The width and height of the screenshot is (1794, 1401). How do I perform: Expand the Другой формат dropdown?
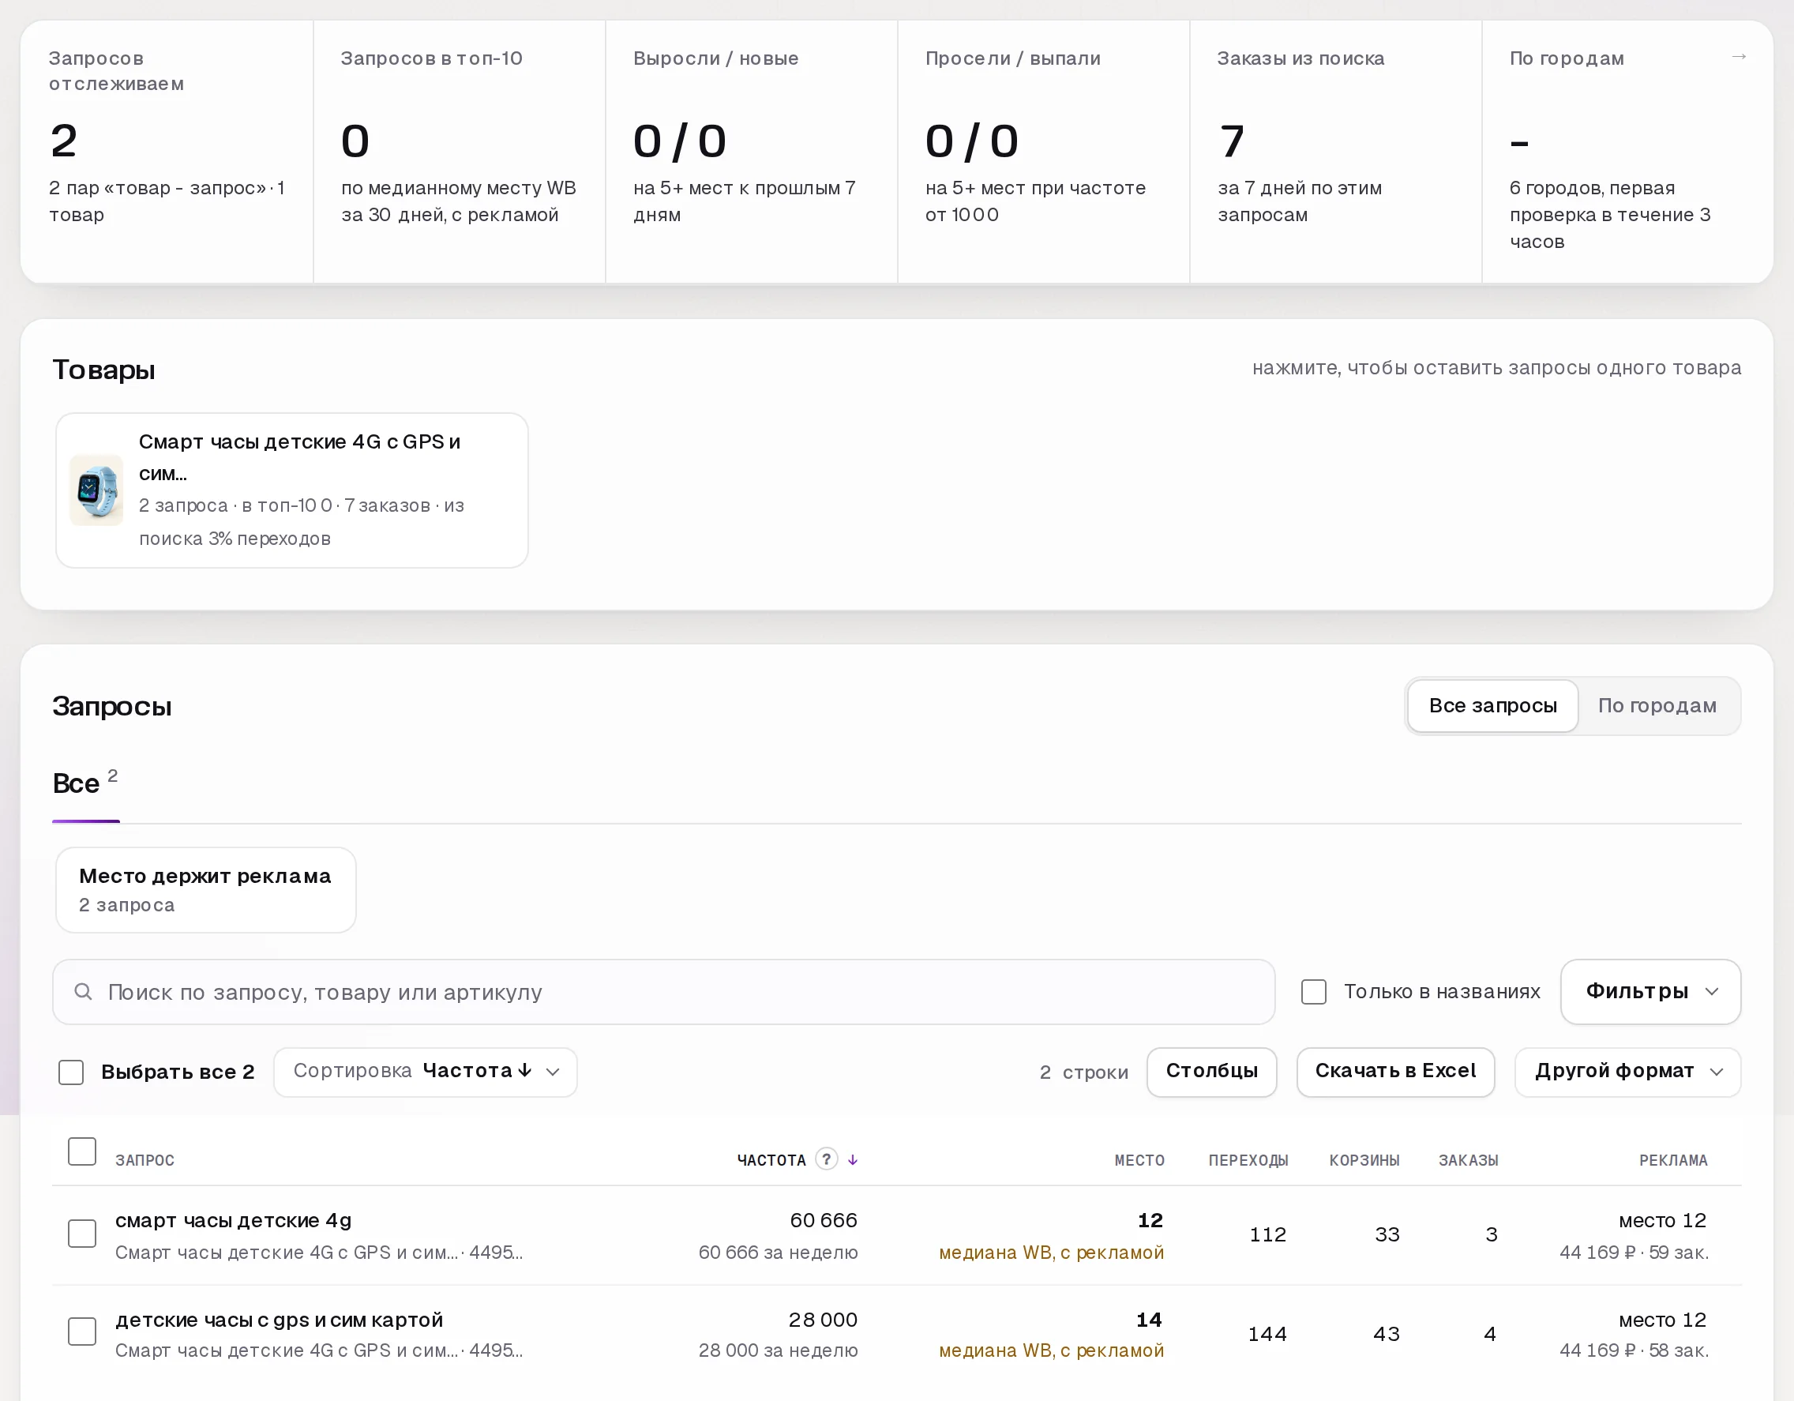tap(1627, 1072)
